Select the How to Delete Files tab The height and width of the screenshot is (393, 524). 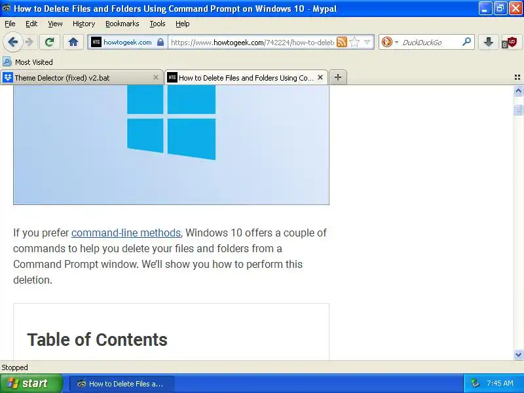246,77
